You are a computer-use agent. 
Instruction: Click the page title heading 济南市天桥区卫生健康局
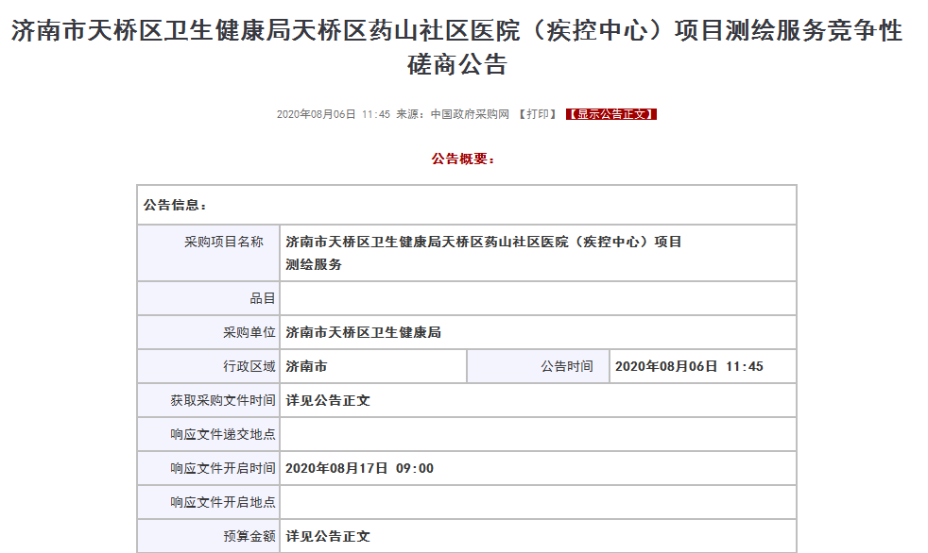(456, 47)
